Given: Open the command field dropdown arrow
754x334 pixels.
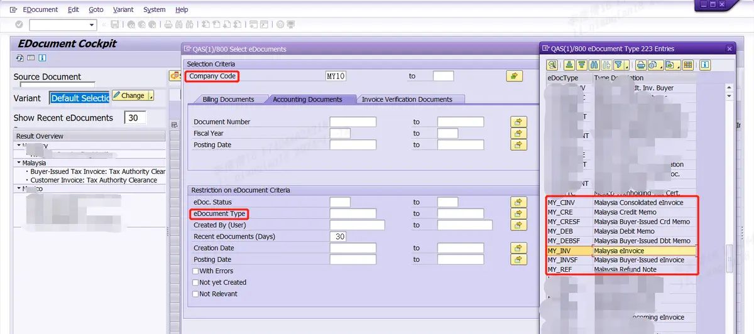Looking at the screenshot, I should click(x=92, y=24).
